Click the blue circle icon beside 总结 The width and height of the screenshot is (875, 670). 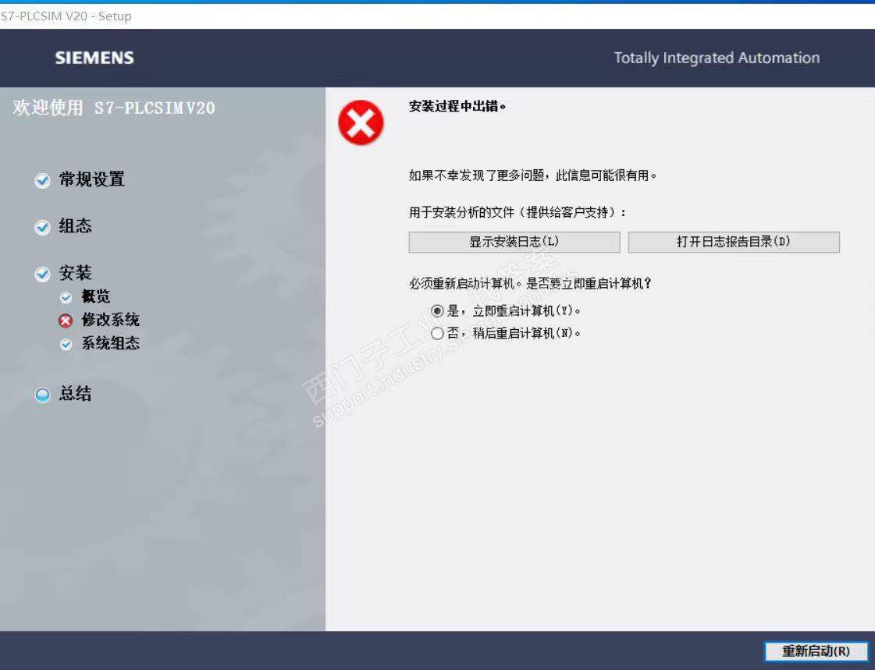[x=42, y=395]
